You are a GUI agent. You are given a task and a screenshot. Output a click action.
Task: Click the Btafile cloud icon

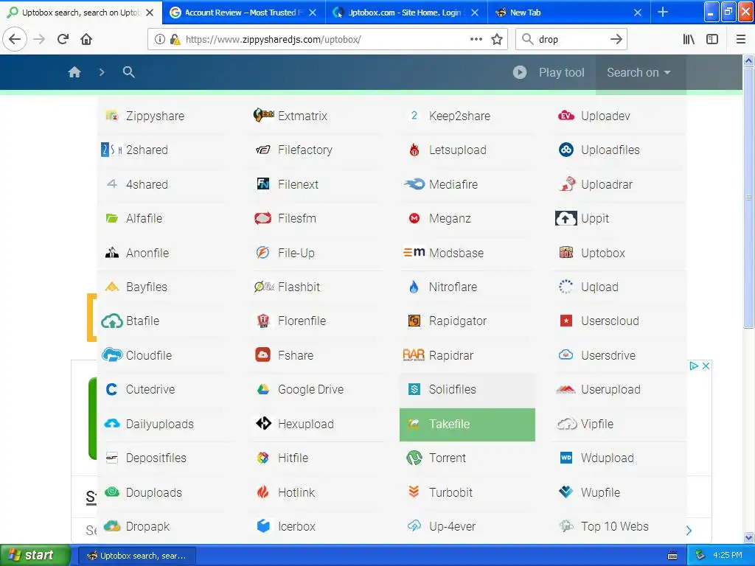(112, 321)
